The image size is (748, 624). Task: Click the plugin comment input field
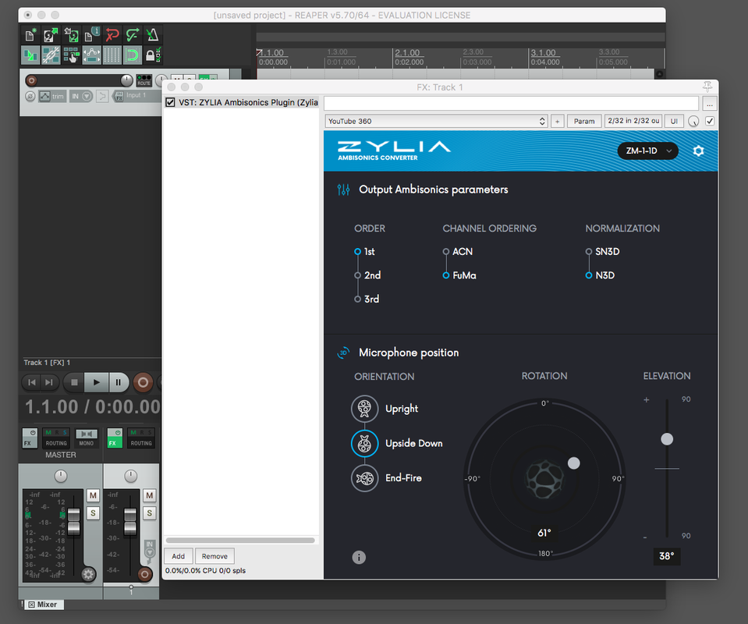point(512,103)
